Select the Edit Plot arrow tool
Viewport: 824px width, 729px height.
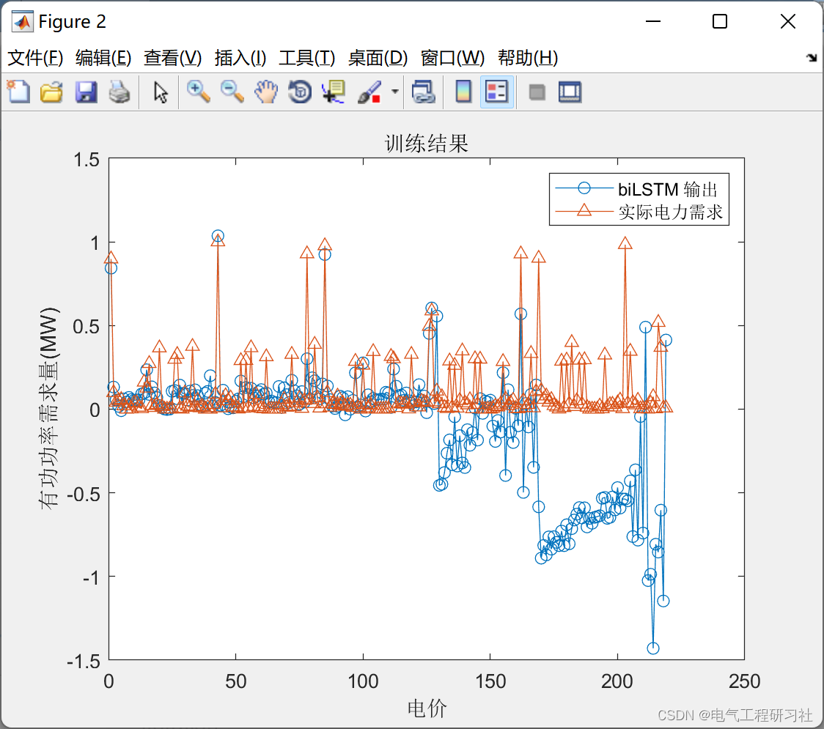tap(161, 92)
